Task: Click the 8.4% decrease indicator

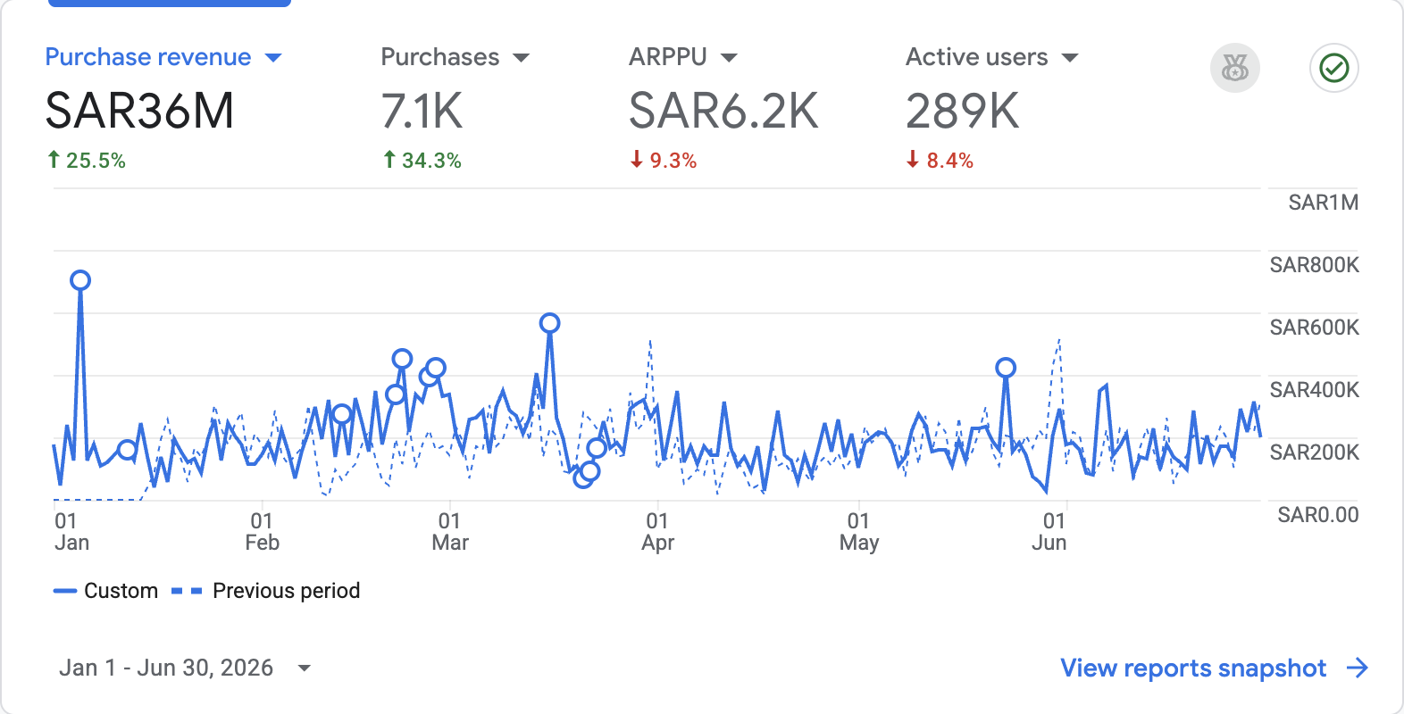Action: (x=940, y=161)
